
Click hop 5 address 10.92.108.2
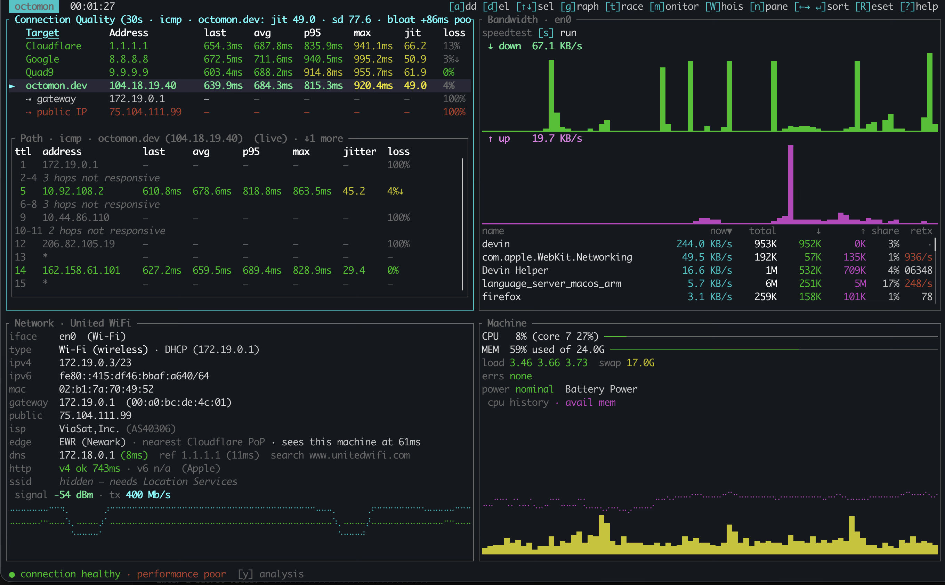(73, 191)
